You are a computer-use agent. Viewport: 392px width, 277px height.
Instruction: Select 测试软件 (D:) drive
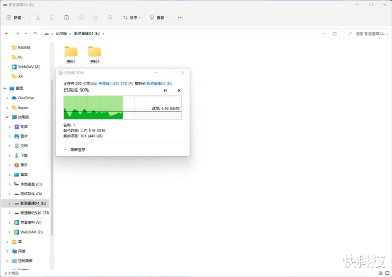(x=28, y=194)
